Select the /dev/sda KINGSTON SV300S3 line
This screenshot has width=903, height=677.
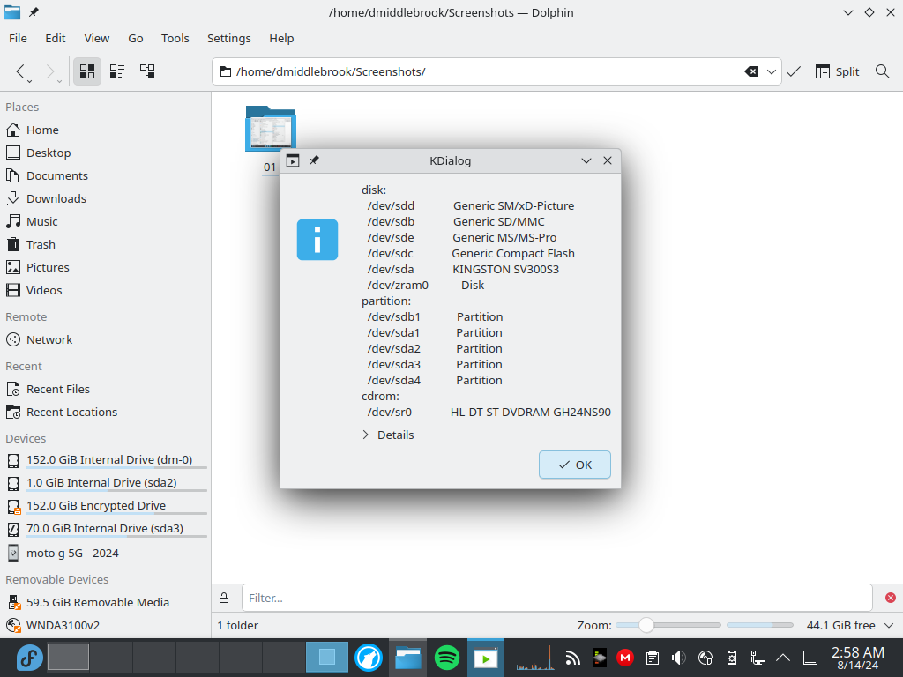463,270
